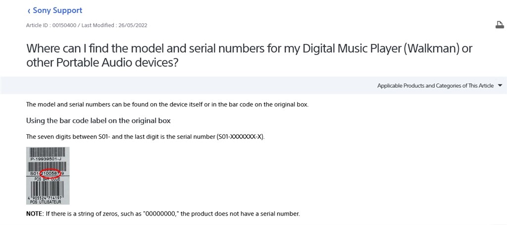This screenshot has width=507, height=225.
Task: Click the printer icon to print article
Action: tap(500, 25)
